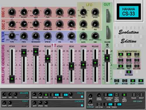Screen dimensions: 146x110
Task: Toggle the delay SYNC switch
Action: coord(46,95)
